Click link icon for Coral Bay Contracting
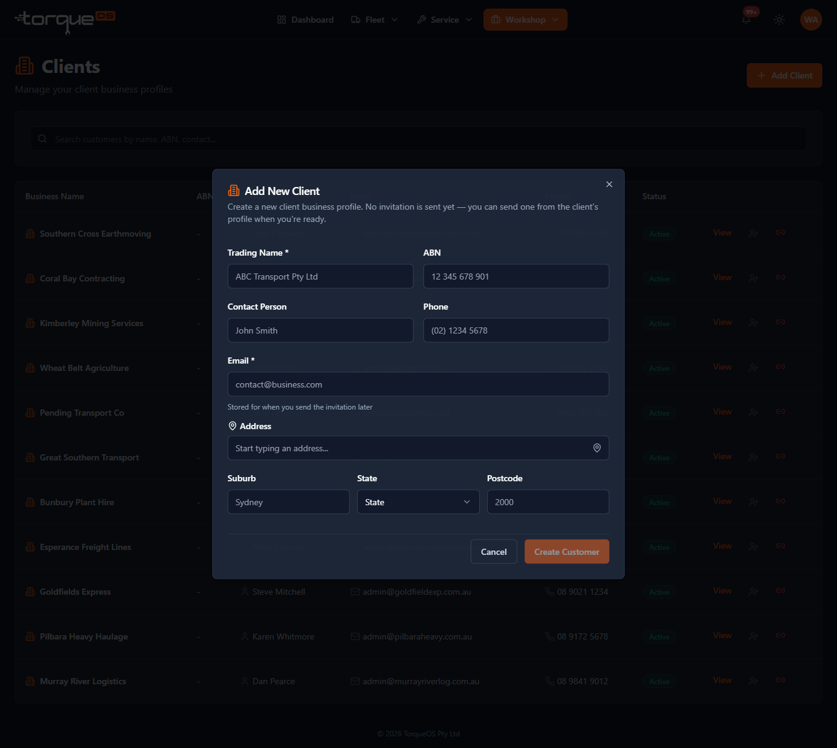The height and width of the screenshot is (748, 837). [781, 277]
